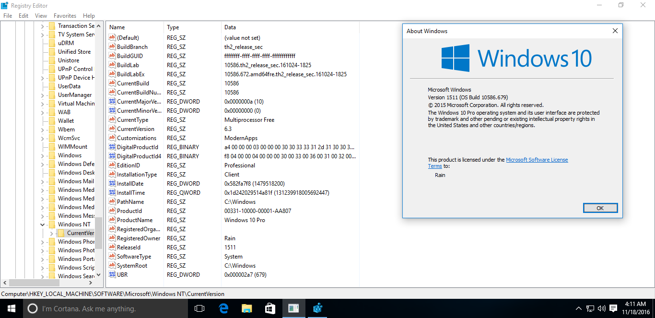
Task: Click the Data column header
Action: [x=290, y=27]
